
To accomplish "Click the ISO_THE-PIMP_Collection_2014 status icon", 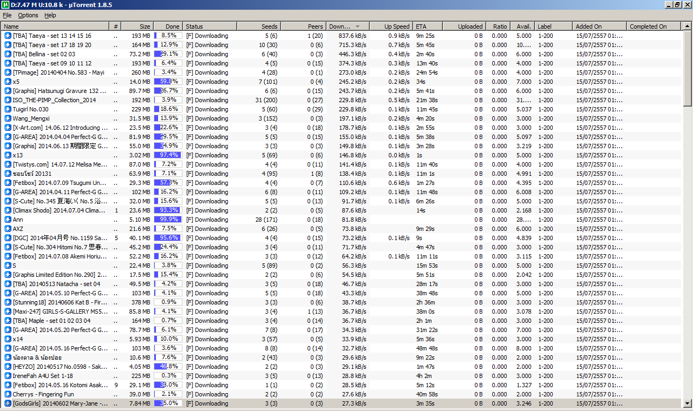I will pos(8,100).
